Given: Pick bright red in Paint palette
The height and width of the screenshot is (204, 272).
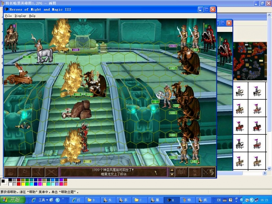Looking at the screenshot, I should tap(19, 184).
